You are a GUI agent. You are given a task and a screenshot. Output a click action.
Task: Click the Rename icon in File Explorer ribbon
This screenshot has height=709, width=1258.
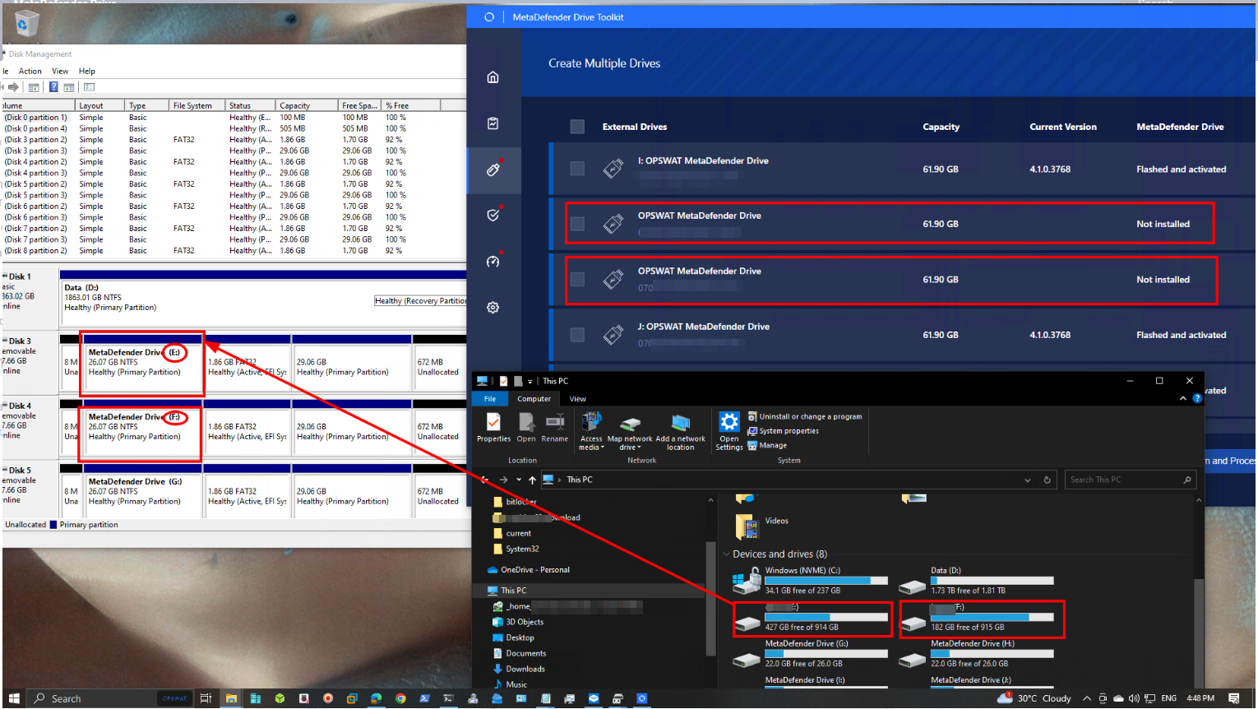555,428
